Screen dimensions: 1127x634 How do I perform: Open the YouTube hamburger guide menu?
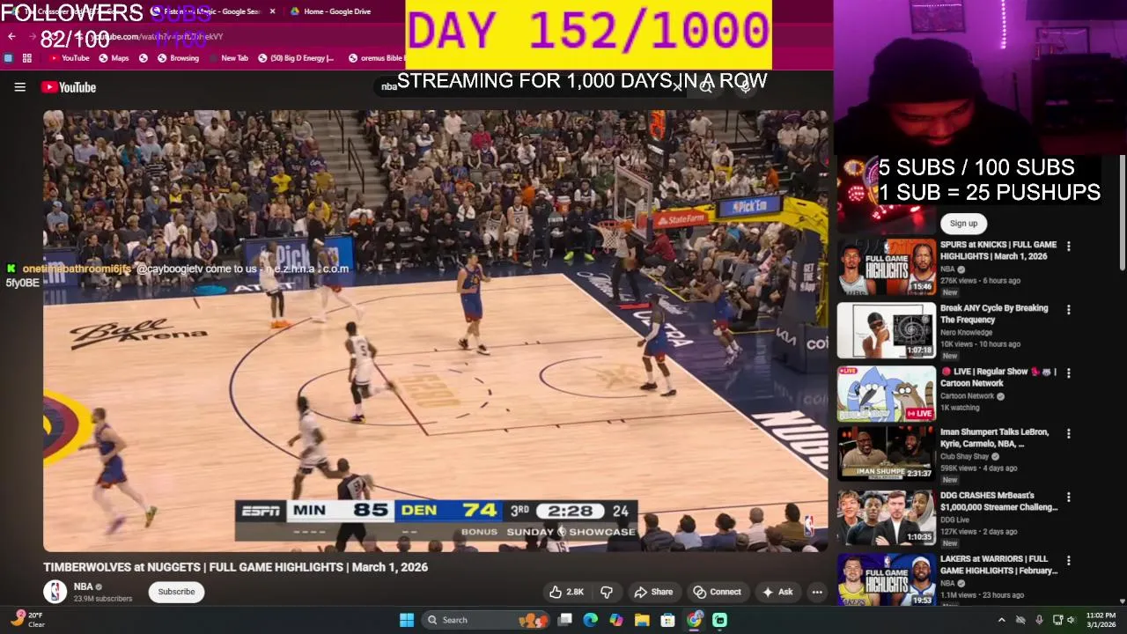(x=19, y=87)
